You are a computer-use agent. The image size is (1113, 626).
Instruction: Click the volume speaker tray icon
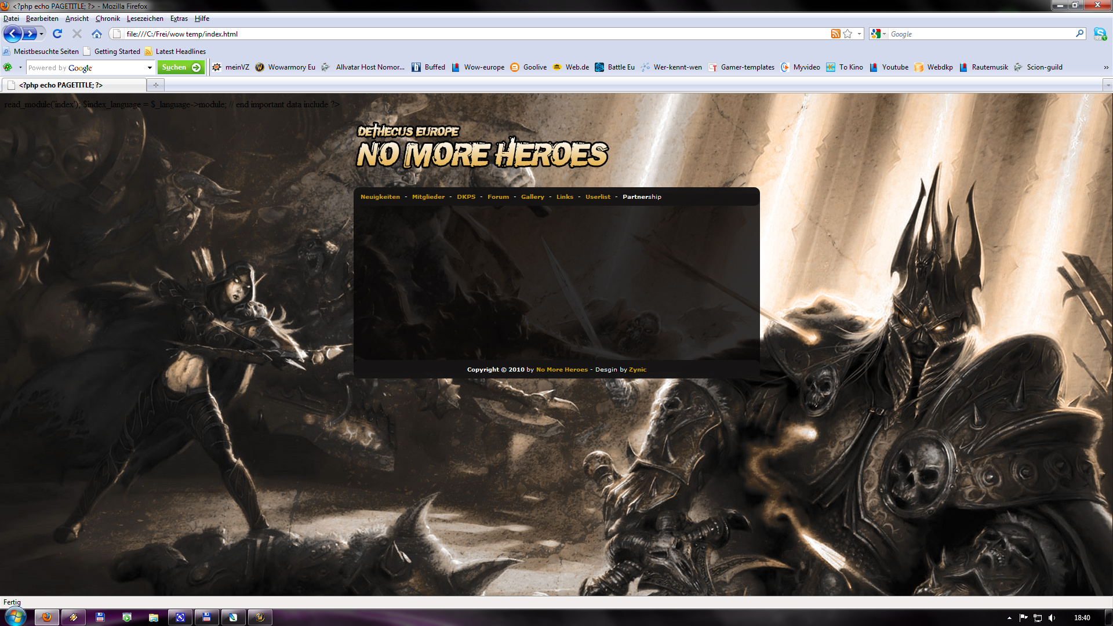coord(1052,618)
